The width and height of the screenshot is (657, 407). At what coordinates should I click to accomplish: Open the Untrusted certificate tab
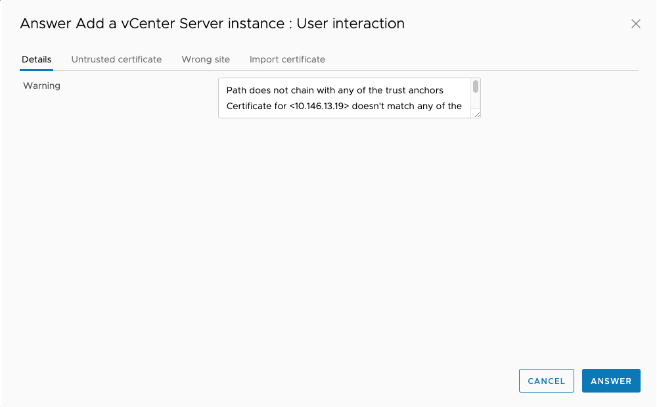tap(116, 60)
